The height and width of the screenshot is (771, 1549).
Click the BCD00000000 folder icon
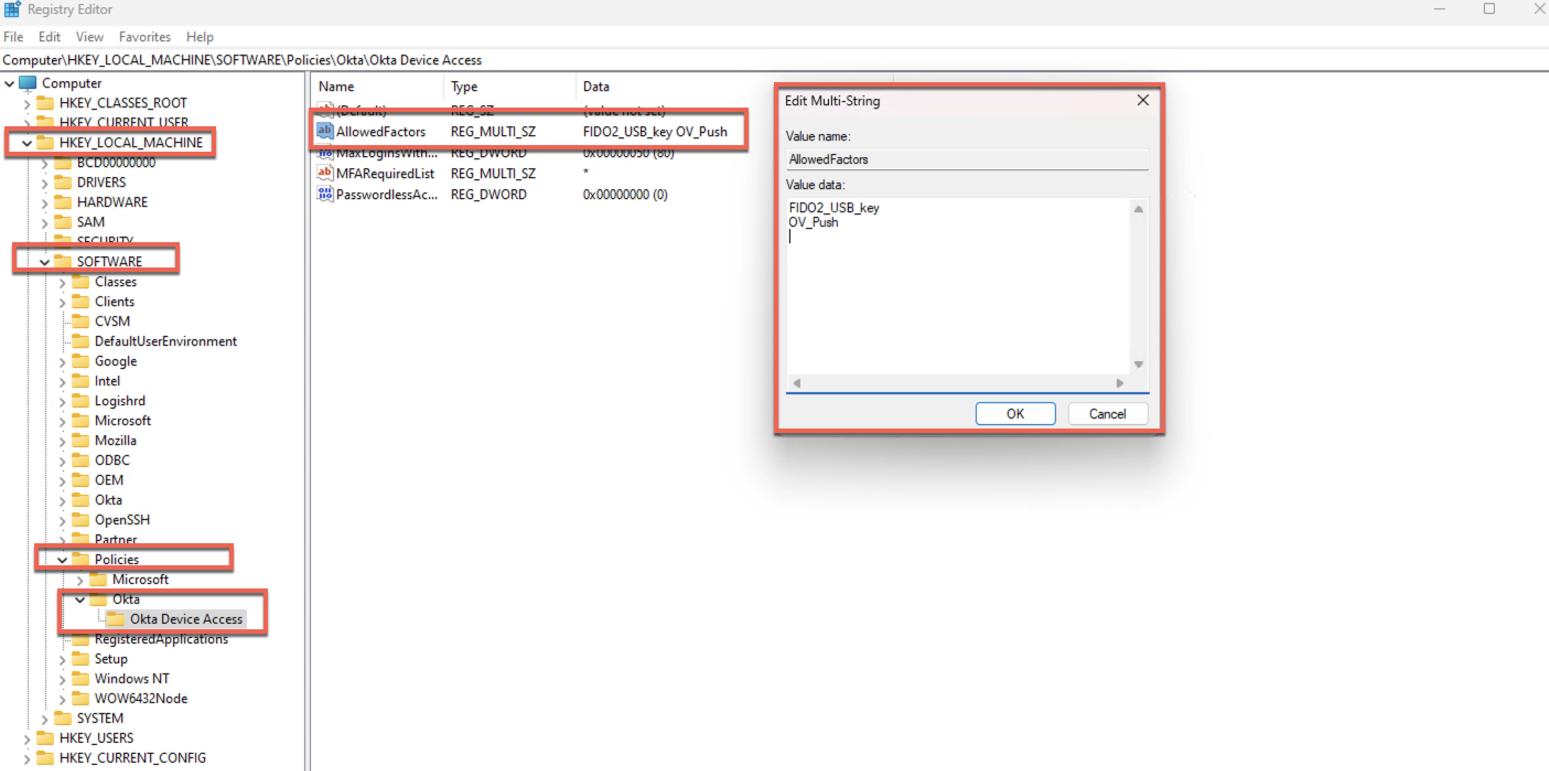[62, 162]
